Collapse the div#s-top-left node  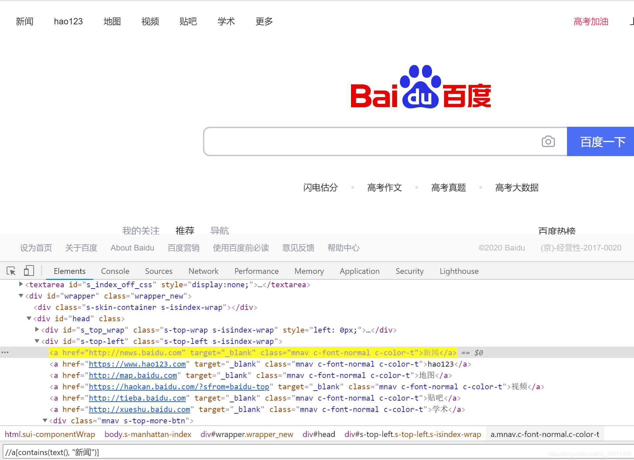(x=37, y=341)
